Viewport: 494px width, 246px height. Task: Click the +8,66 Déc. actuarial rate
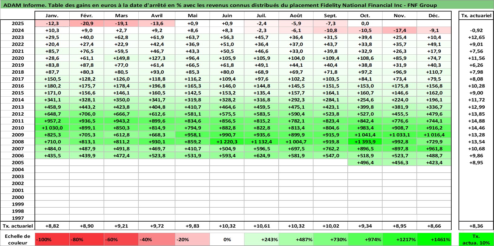(x=434, y=226)
